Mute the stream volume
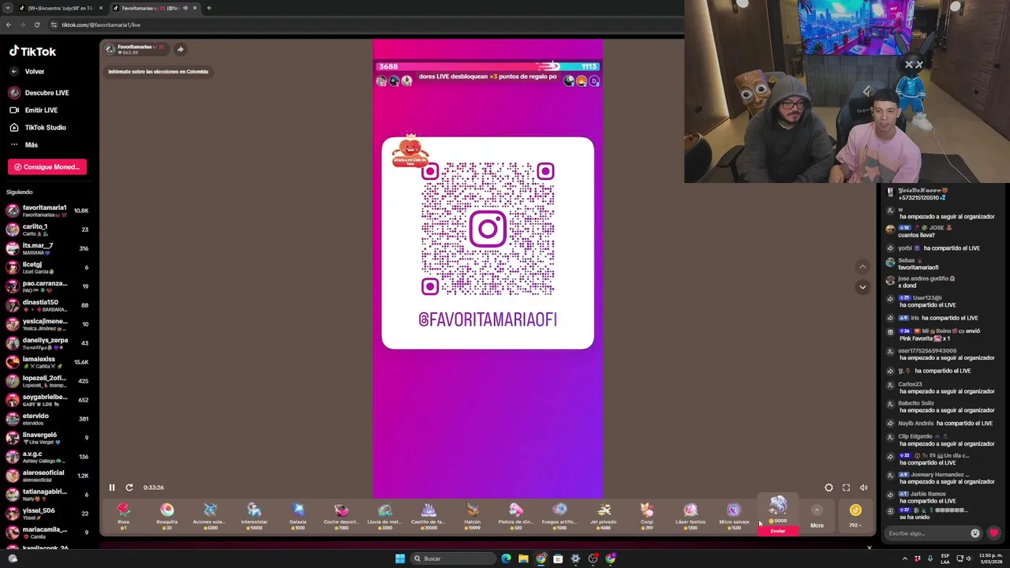1010x568 pixels. [x=863, y=488]
